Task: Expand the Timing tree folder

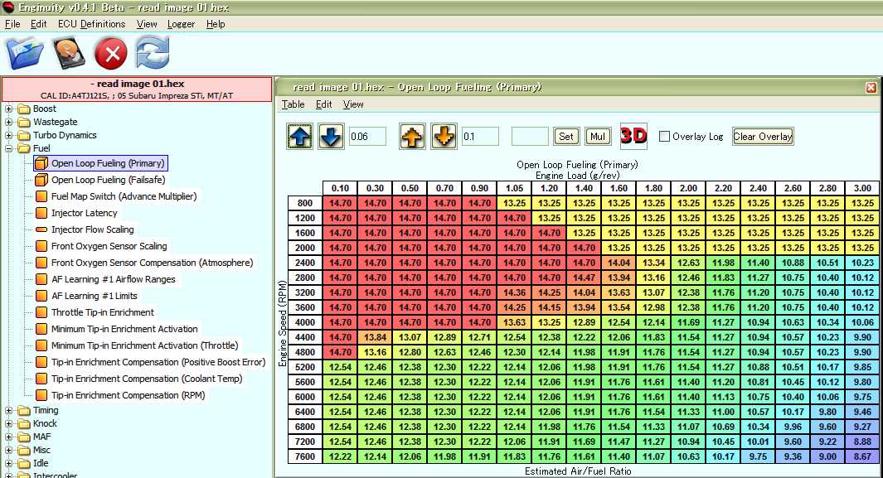Action: coord(9,410)
